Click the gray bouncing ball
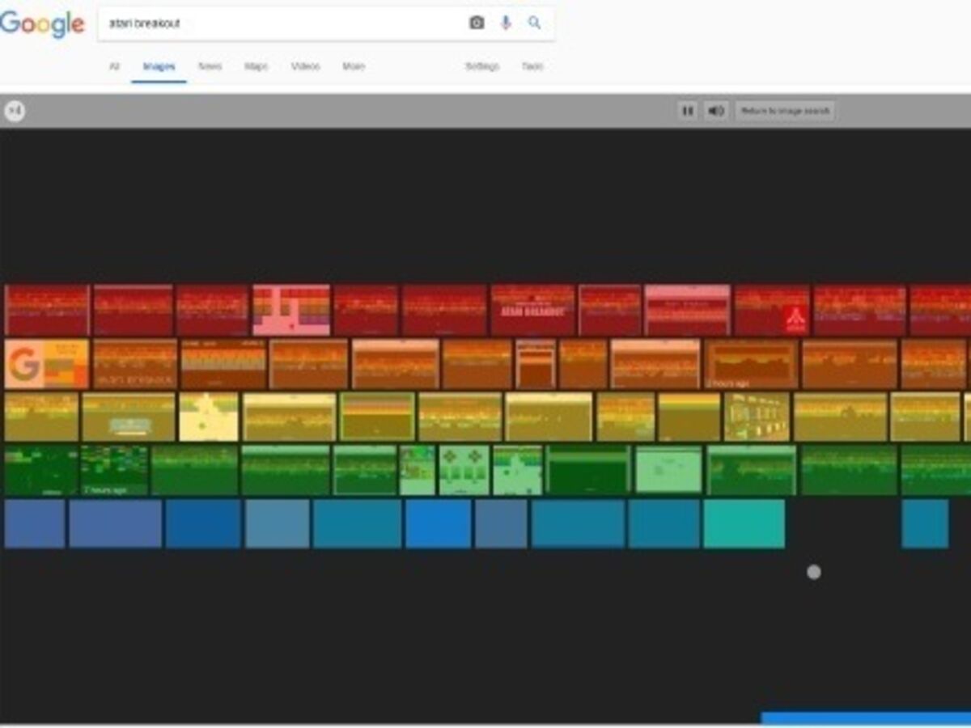The width and height of the screenshot is (971, 728). [814, 573]
